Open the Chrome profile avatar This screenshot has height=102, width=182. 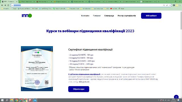click(177, 5)
